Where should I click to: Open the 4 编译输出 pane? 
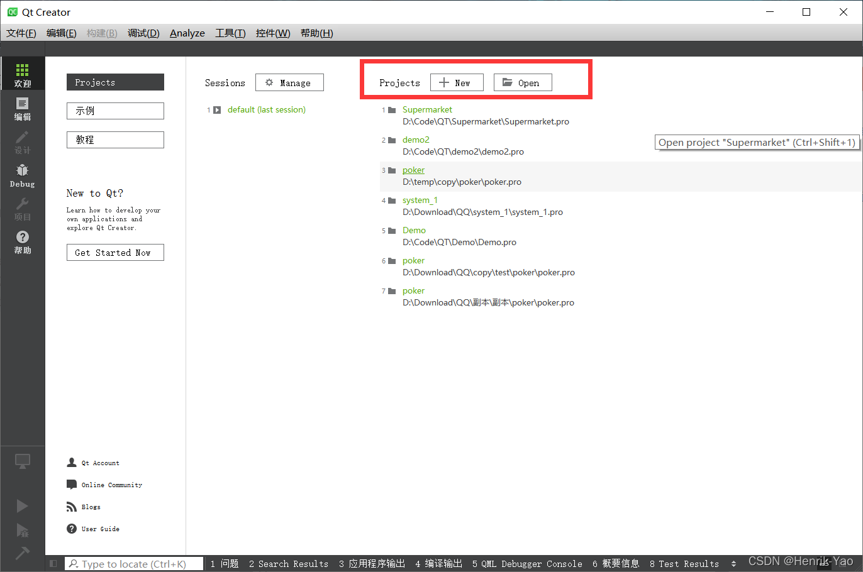click(x=438, y=564)
